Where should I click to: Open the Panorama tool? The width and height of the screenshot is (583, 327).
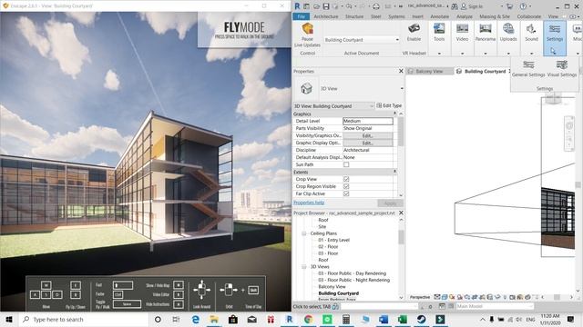click(486, 33)
